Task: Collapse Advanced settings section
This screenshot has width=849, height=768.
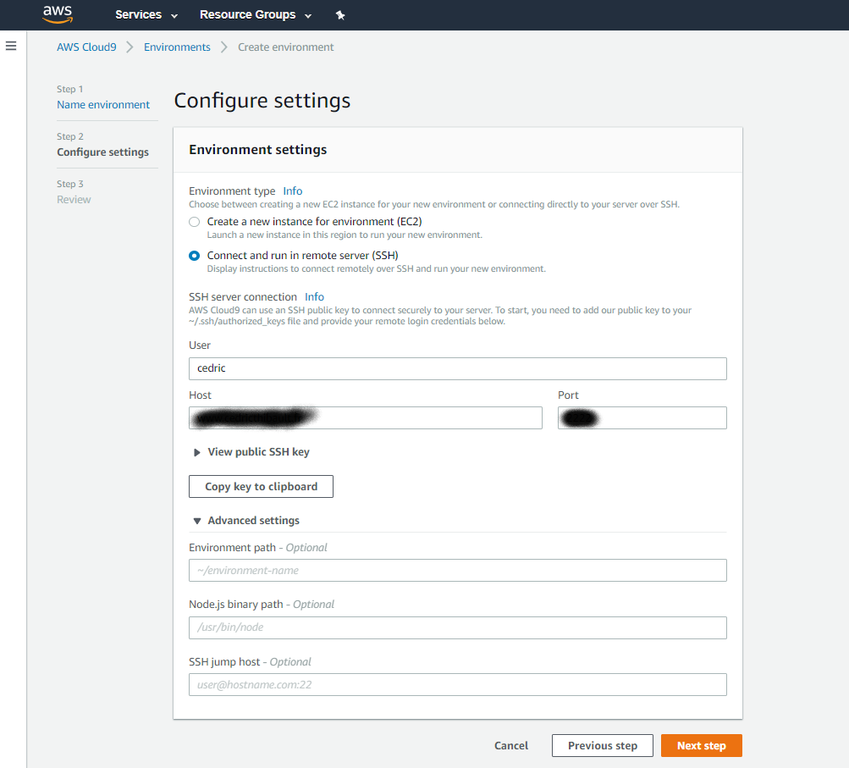Action: tap(246, 521)
